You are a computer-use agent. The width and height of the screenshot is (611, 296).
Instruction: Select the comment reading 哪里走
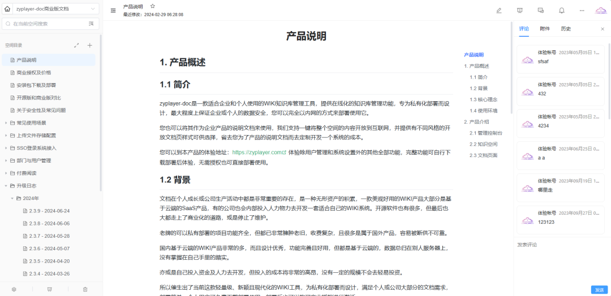point(560,188)
